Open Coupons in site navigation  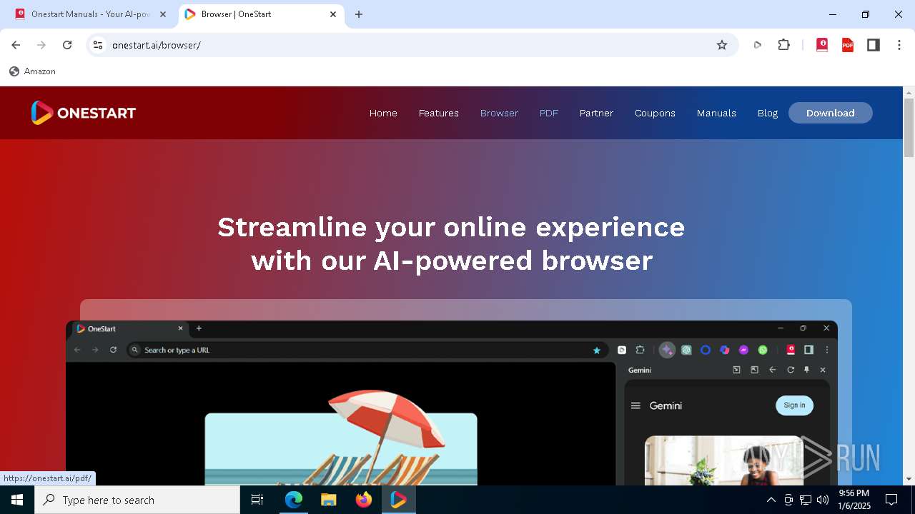tap(655, 113)
